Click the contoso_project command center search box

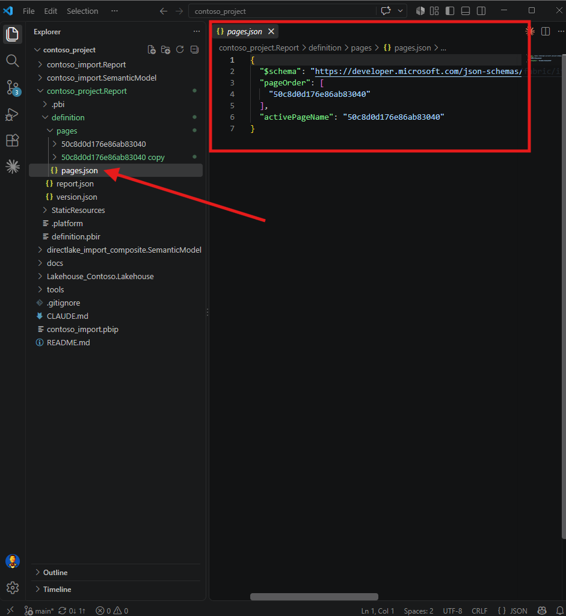(x=282, y=11)
